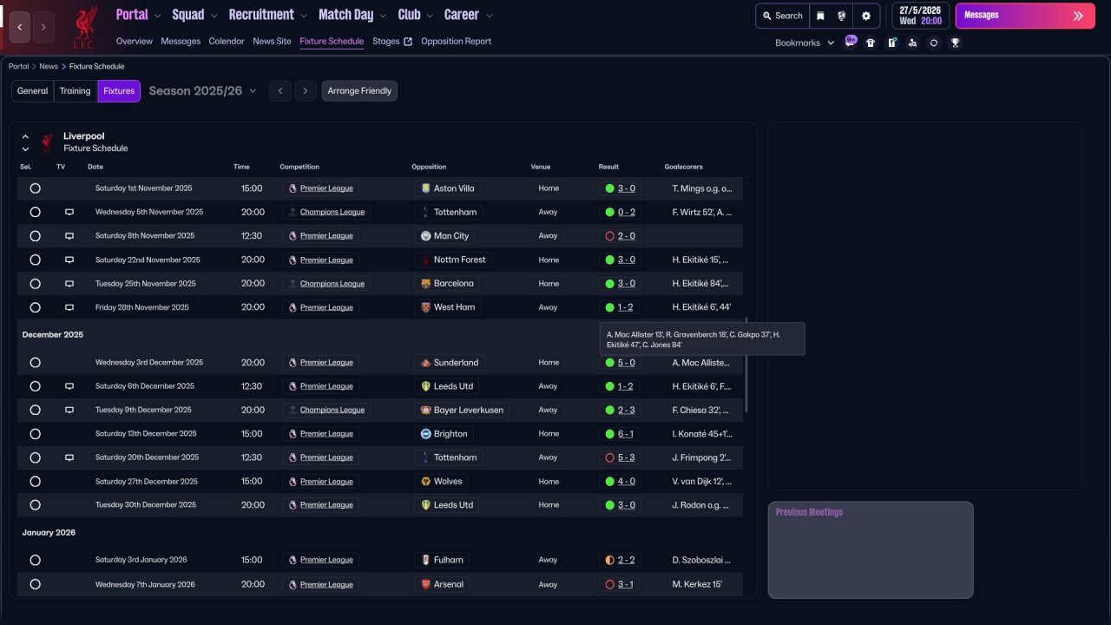This screenshot has width=1111, height=625.
Task: Select the Wolves fixture radio button
Action: click(35, 481)
